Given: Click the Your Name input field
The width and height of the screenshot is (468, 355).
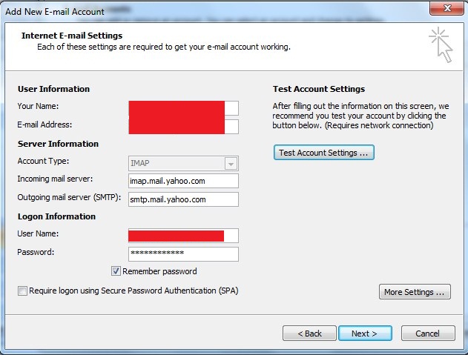Looking at the screenshot, I should 183,108.
